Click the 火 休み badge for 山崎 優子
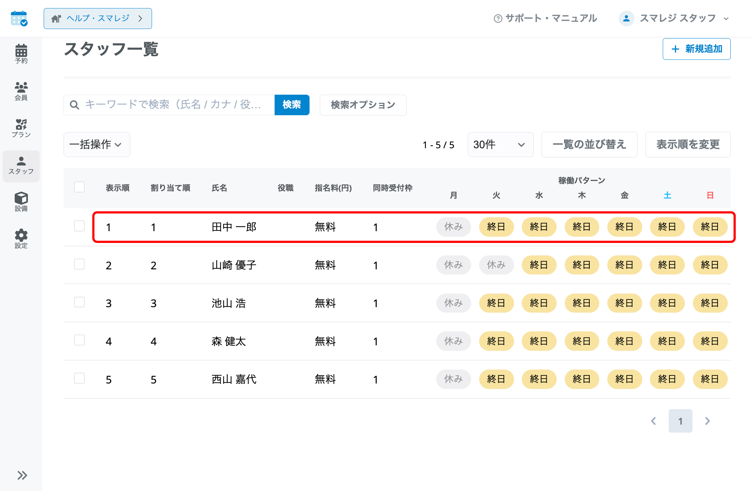This screenshot has height=491, width=752. coord(496,265)
